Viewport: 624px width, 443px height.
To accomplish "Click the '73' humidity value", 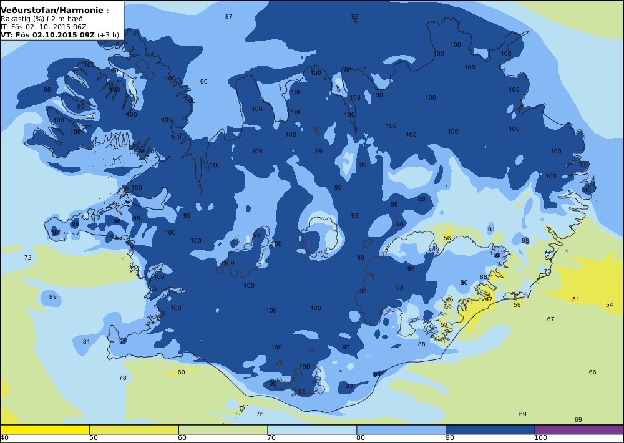I will point(548,271).
